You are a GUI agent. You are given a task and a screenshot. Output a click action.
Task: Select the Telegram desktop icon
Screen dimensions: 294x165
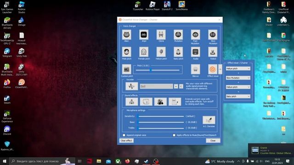tap(7, 53)
